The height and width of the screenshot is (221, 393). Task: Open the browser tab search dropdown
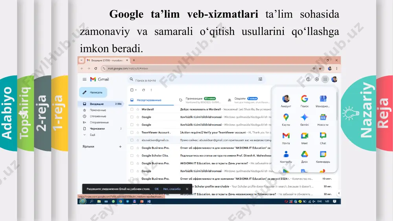click(81, 60)
